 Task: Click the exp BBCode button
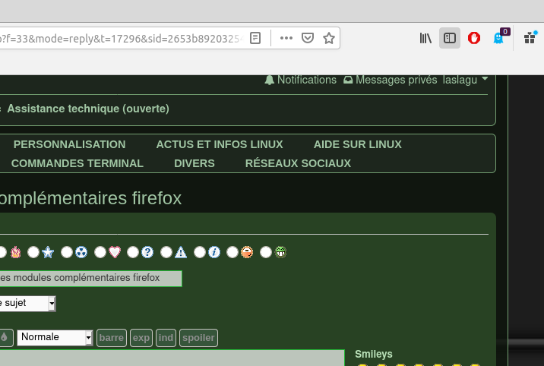(x=141, y=338)
